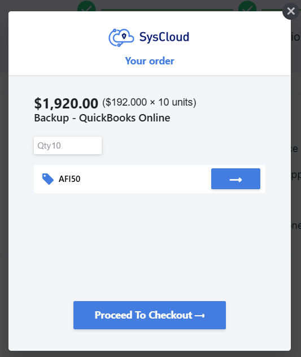Image resolution: width=301 pixels, height=357 pixels.
Task: Click the SysCloud cloud shield logo icon
Action: (121, 38)
